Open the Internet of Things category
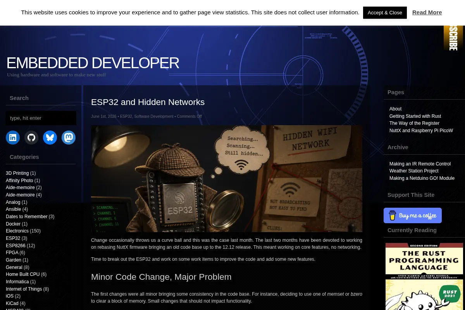 pyautogui.click(x=24, y=289)
